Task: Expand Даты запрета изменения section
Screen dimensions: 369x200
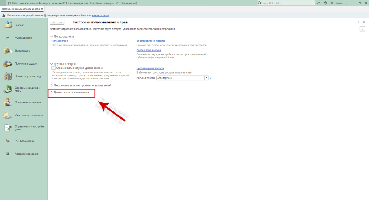Action: point(71,92)
